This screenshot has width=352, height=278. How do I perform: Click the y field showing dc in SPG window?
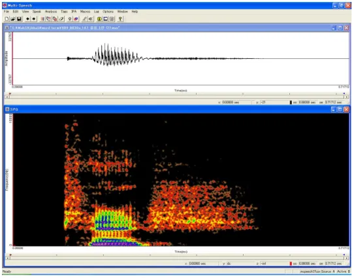pos(240,264)
